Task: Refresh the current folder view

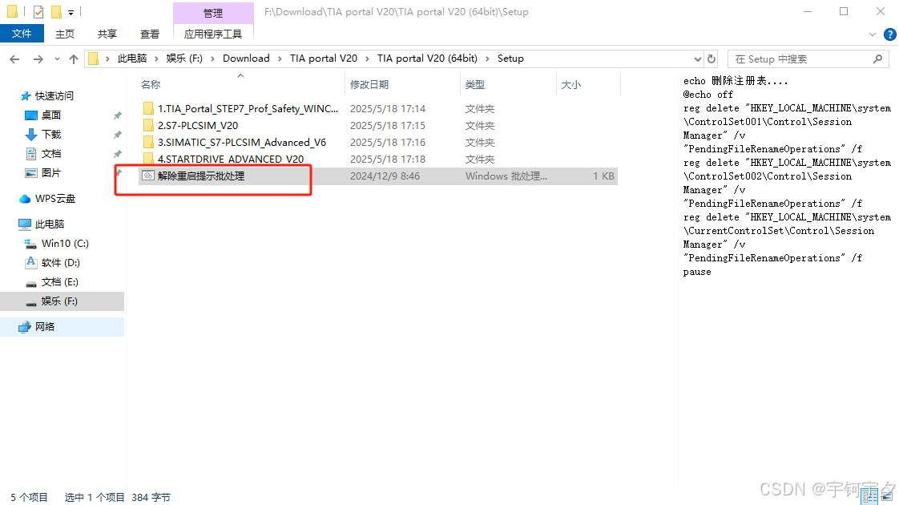Action: point(712,59)
